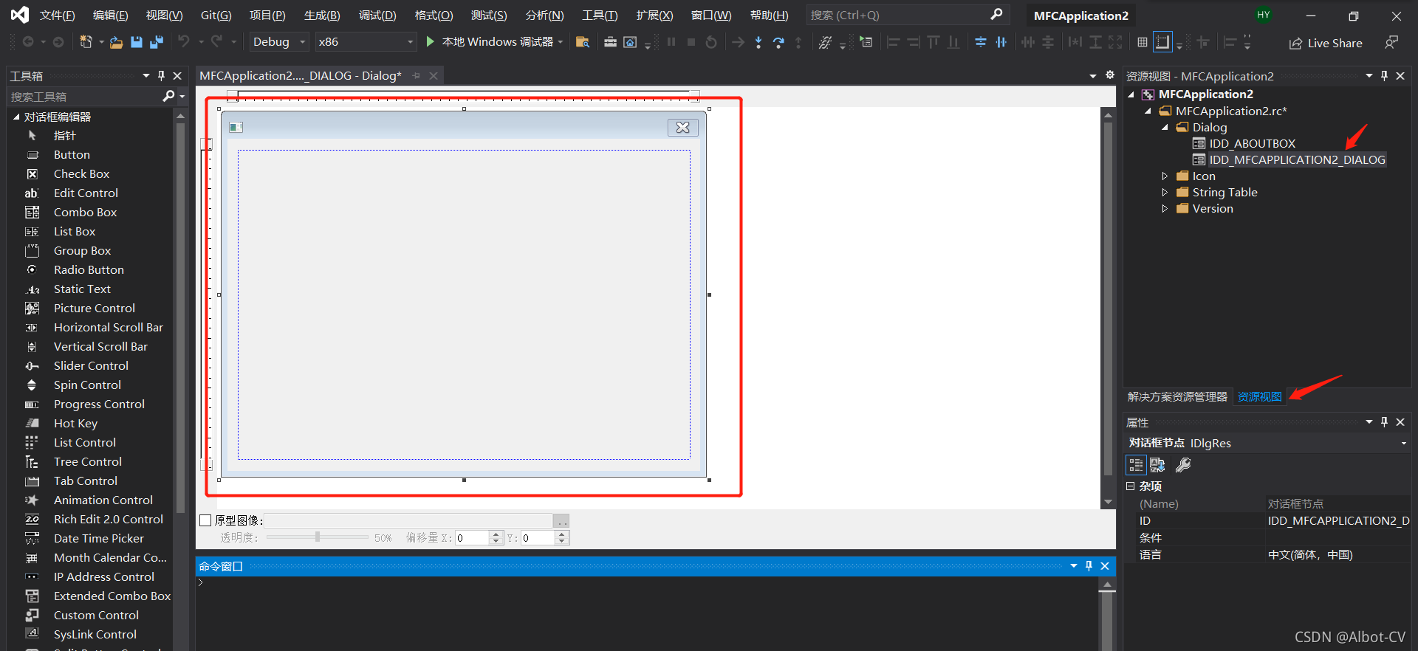Screen dimensions: 1418x651
Task: Click the 搜索工具箱 search field
Action: point(85,96)
